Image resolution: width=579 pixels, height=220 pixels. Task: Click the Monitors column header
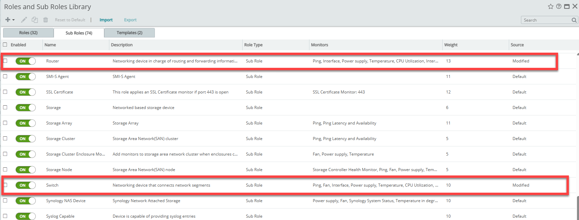320,45
